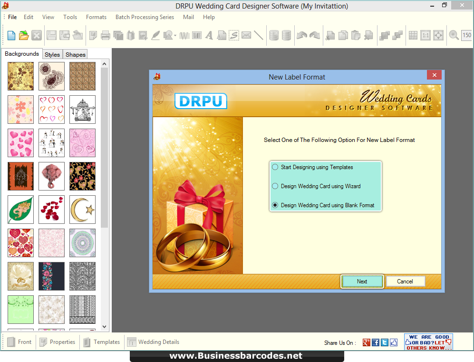Click the Print toolbar icon
474x362 pixels.
(x=106, y=35)
